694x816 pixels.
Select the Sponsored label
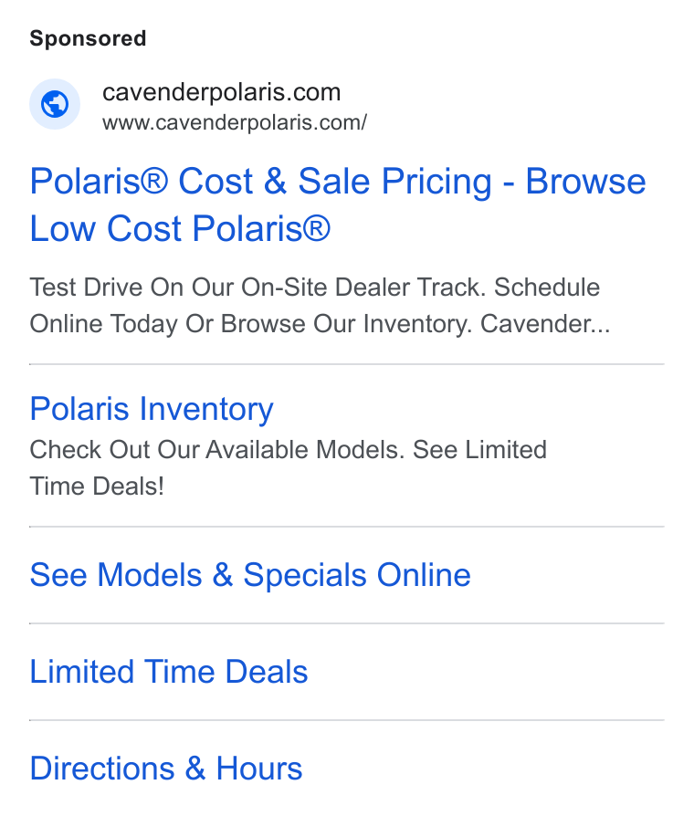(88, 38)
